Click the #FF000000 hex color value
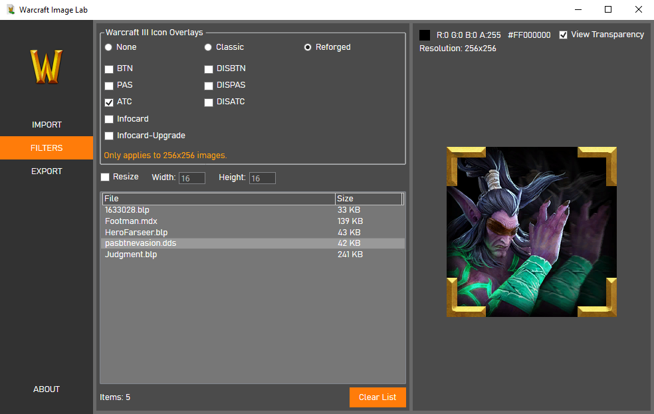This screenshot has height=414, width=654. coord(529,35)
